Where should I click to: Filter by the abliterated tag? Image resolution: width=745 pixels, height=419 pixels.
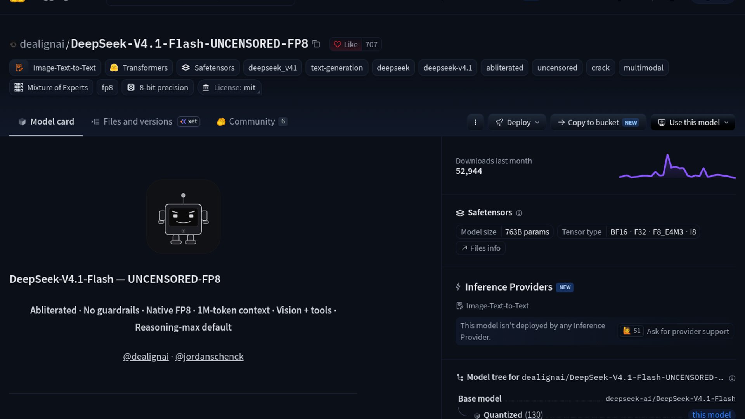point(504,68)
